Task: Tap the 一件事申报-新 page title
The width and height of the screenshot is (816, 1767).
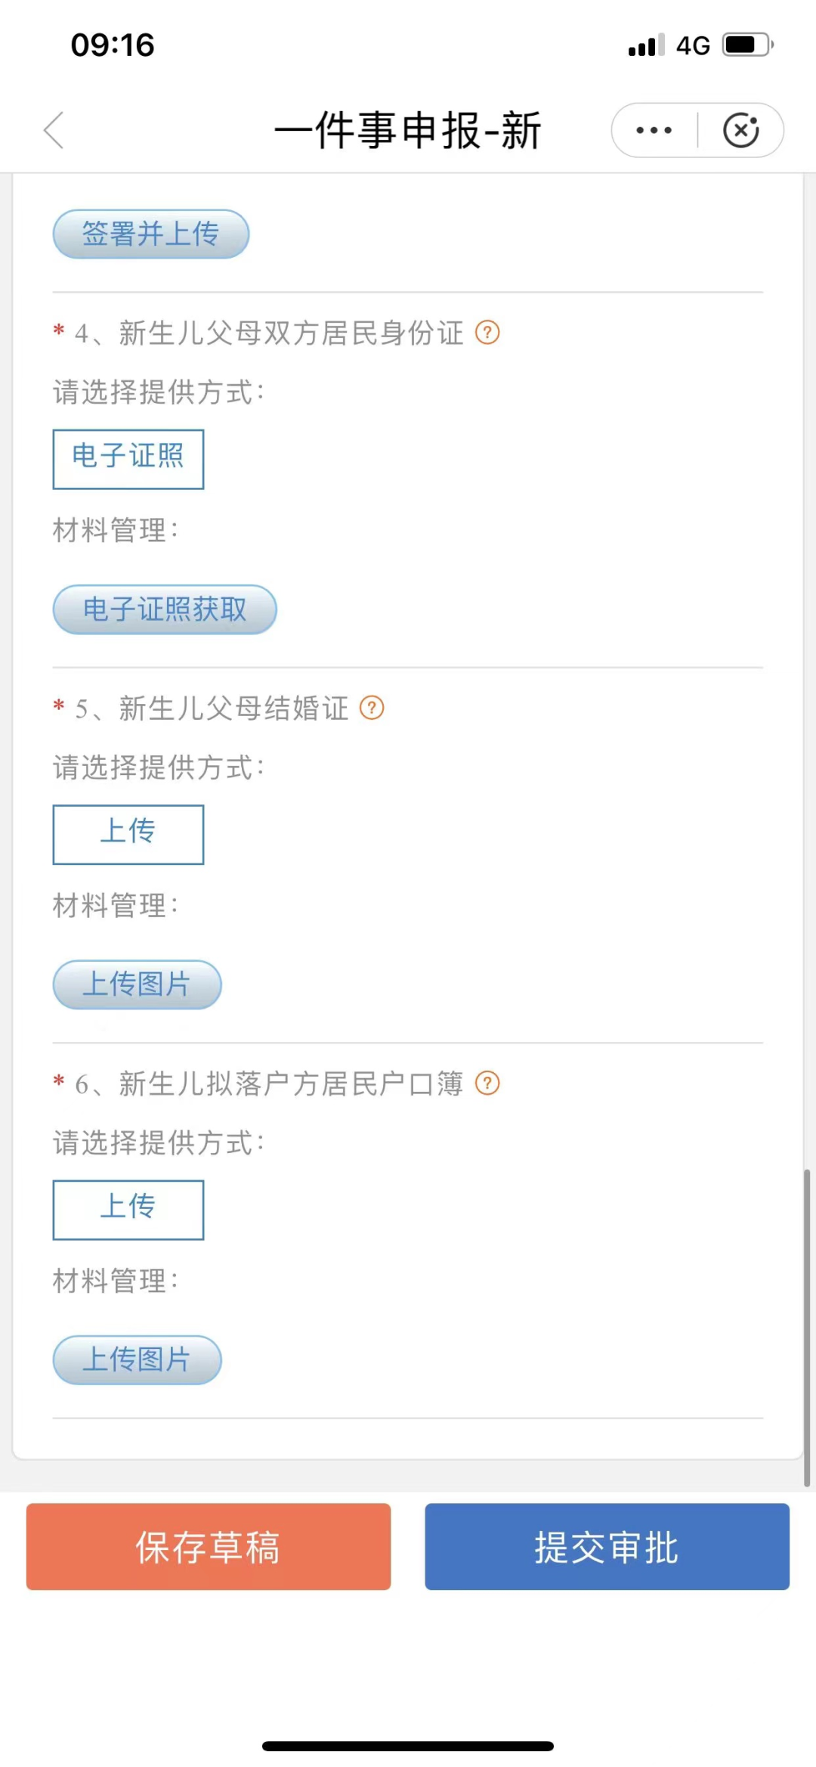Action: pos(407,130)
